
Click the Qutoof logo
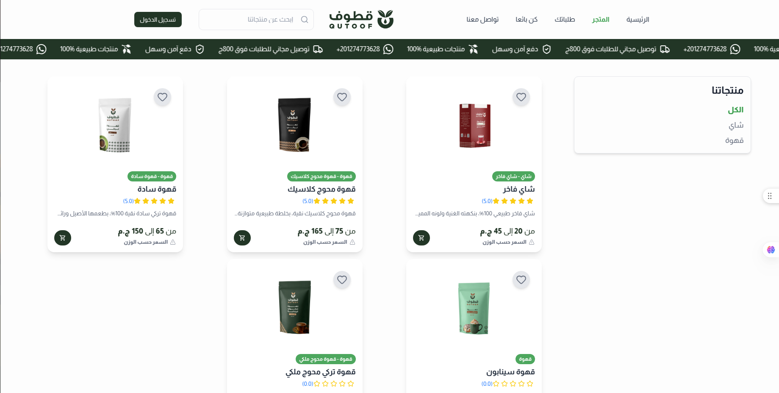361,20
